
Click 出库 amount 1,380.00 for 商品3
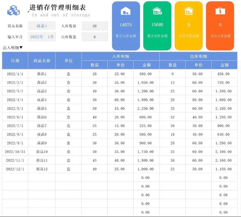(x=224, y=91)
